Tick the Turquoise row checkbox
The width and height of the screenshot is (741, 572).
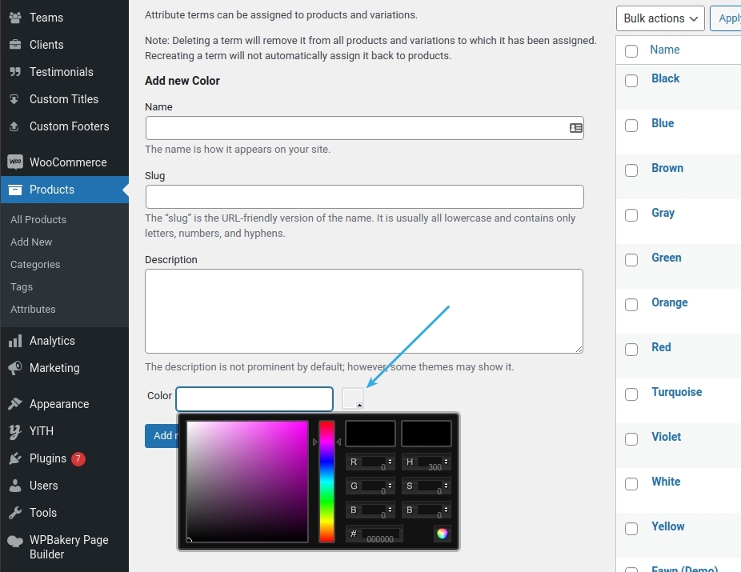pyautogui.click(x=631, y=394)
